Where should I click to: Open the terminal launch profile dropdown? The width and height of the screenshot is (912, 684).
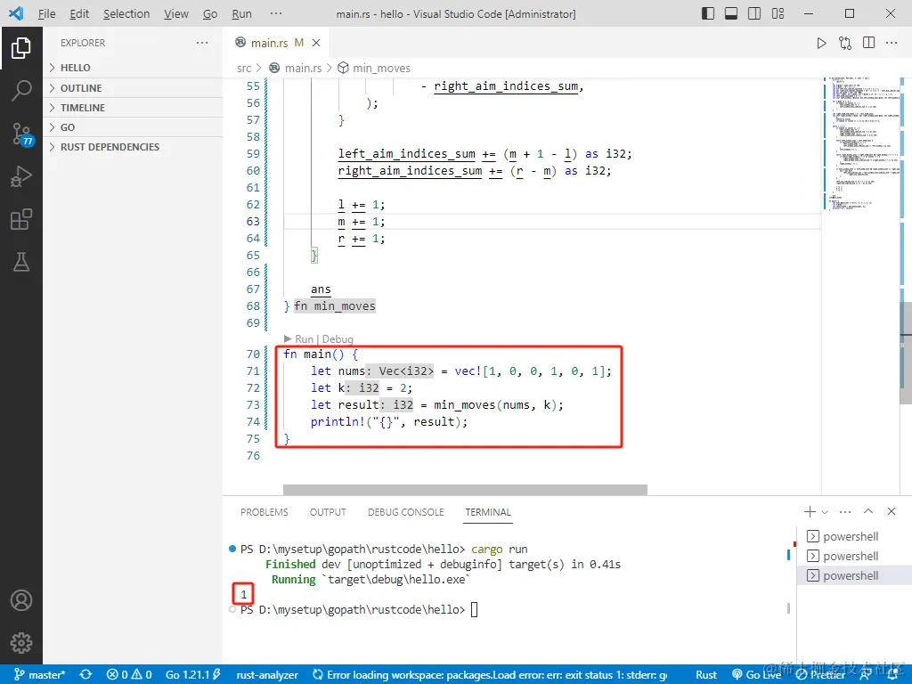[825, 512]
